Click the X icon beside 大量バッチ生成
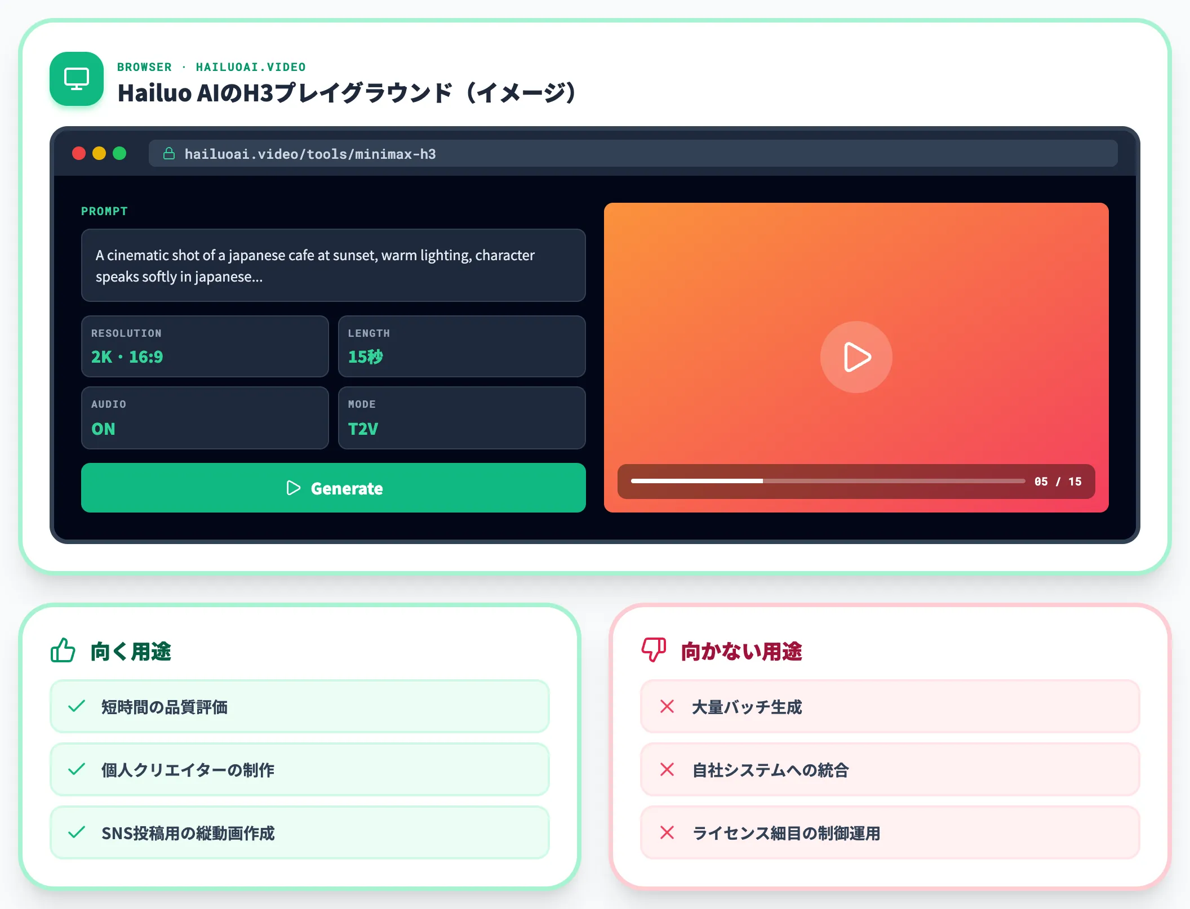Viewport: 1190px width, 909px height. pos(667,706)
